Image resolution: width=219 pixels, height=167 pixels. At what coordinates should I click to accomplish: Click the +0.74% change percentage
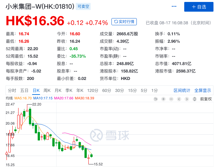(x=97, y=23)
